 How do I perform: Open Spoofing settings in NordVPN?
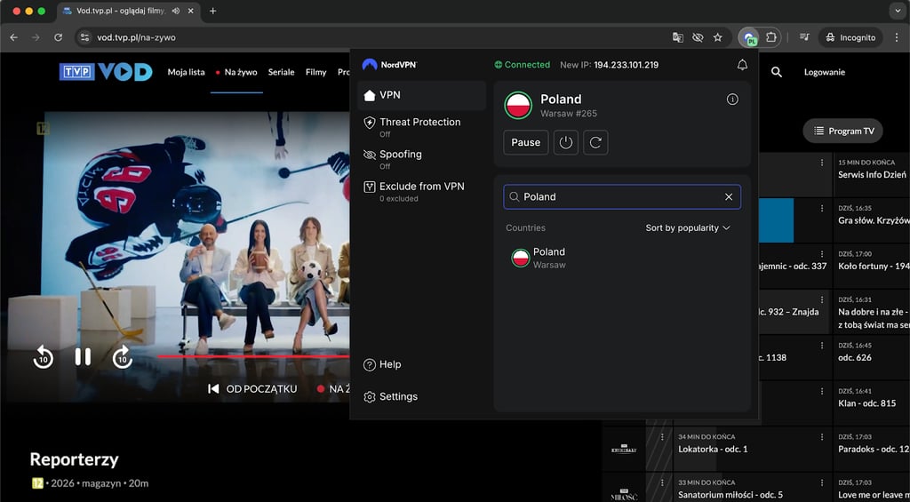[x=421, y=160]
